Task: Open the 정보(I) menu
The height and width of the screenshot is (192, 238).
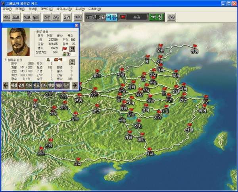Action: pyautogui.click(x=33, y=9)
